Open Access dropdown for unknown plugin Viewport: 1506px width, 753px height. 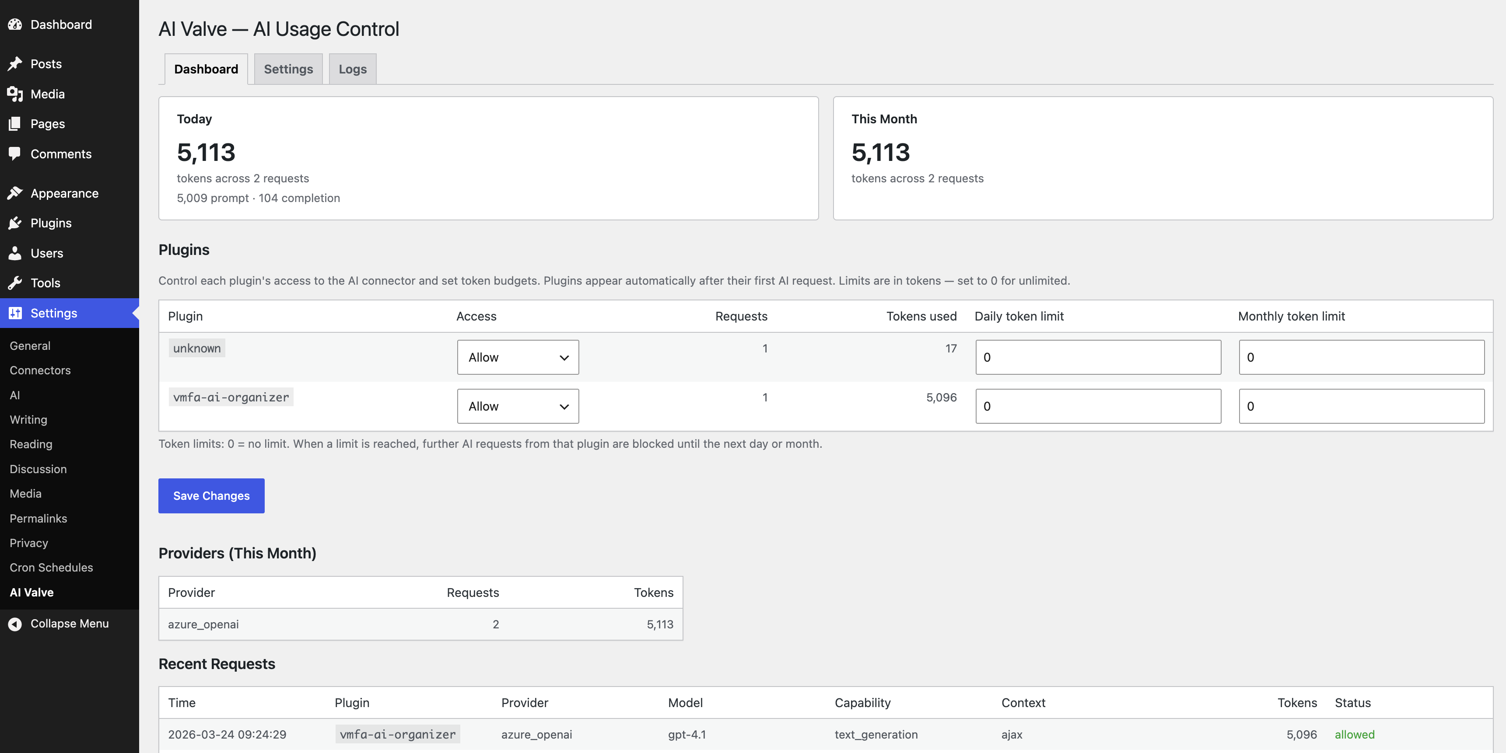(x=518, y=357)
